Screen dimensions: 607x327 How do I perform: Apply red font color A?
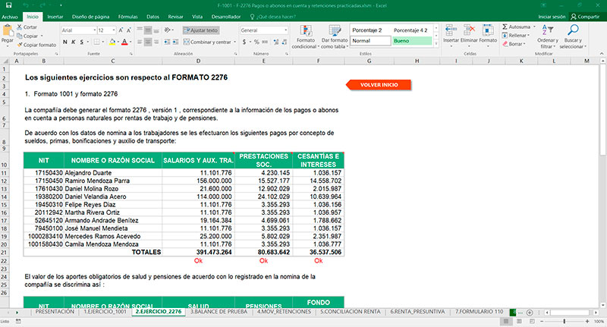pyautogui.click(x=124, y=42)
